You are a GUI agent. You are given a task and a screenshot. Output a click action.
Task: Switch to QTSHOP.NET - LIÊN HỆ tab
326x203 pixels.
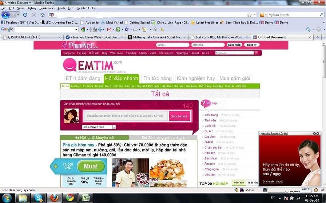click(x=31, y=37)
